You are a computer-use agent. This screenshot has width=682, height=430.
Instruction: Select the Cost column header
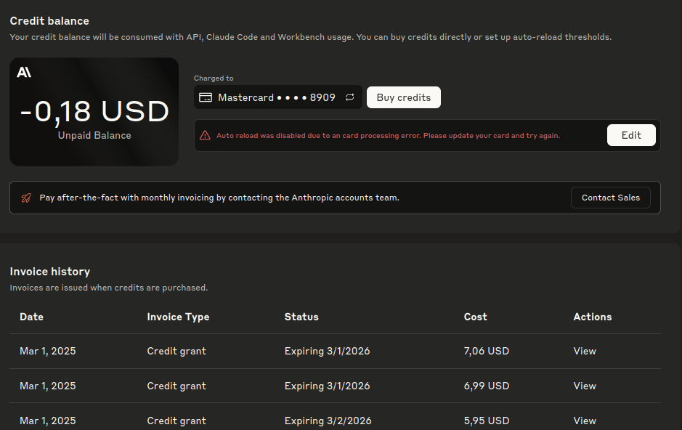pyautogui.click(x=475, y=317)
